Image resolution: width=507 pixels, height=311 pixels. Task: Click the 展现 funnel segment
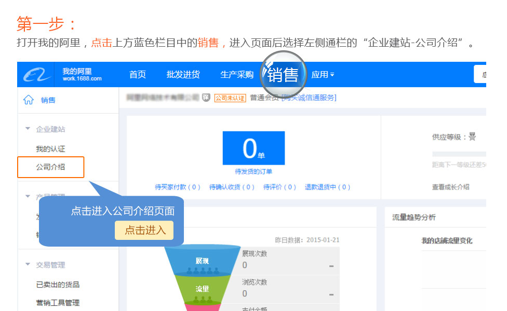pos(202,260)
